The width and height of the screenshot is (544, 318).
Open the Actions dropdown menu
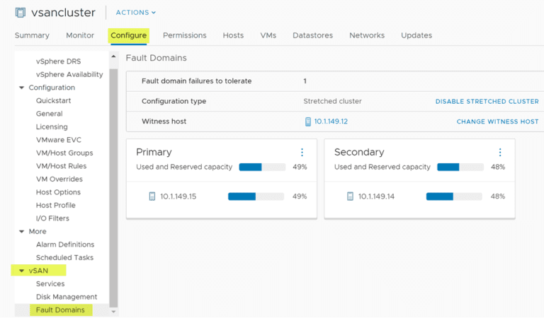click(135, 13)
